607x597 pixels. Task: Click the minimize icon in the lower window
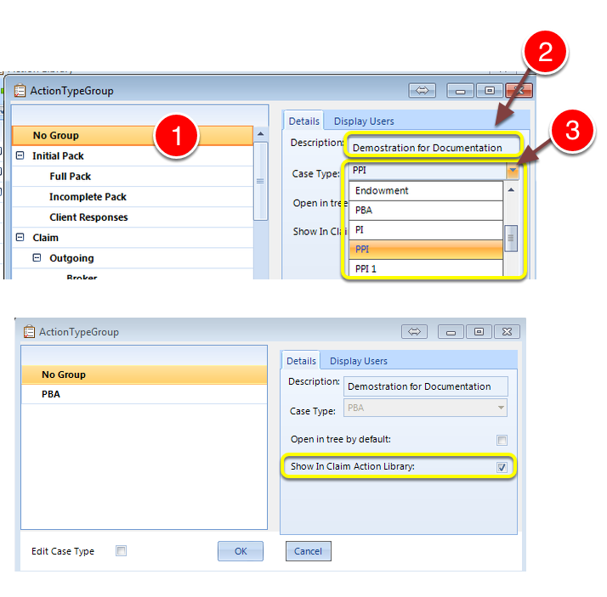click(451, 332)
